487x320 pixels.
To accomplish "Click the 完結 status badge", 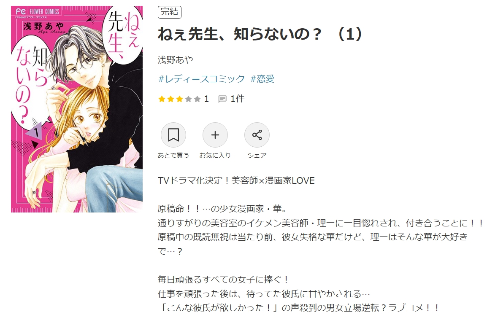I will click(x=170, y=12).
